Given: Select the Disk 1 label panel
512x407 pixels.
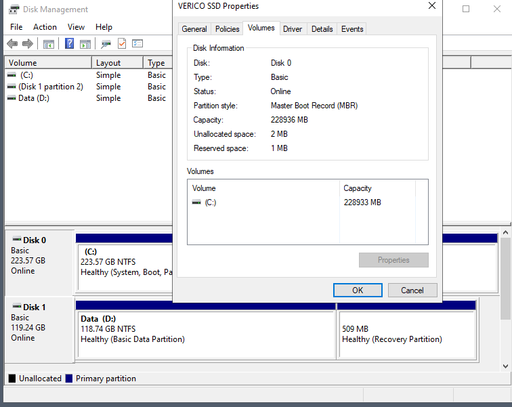Looking at the screenshot, I should 39,330.
